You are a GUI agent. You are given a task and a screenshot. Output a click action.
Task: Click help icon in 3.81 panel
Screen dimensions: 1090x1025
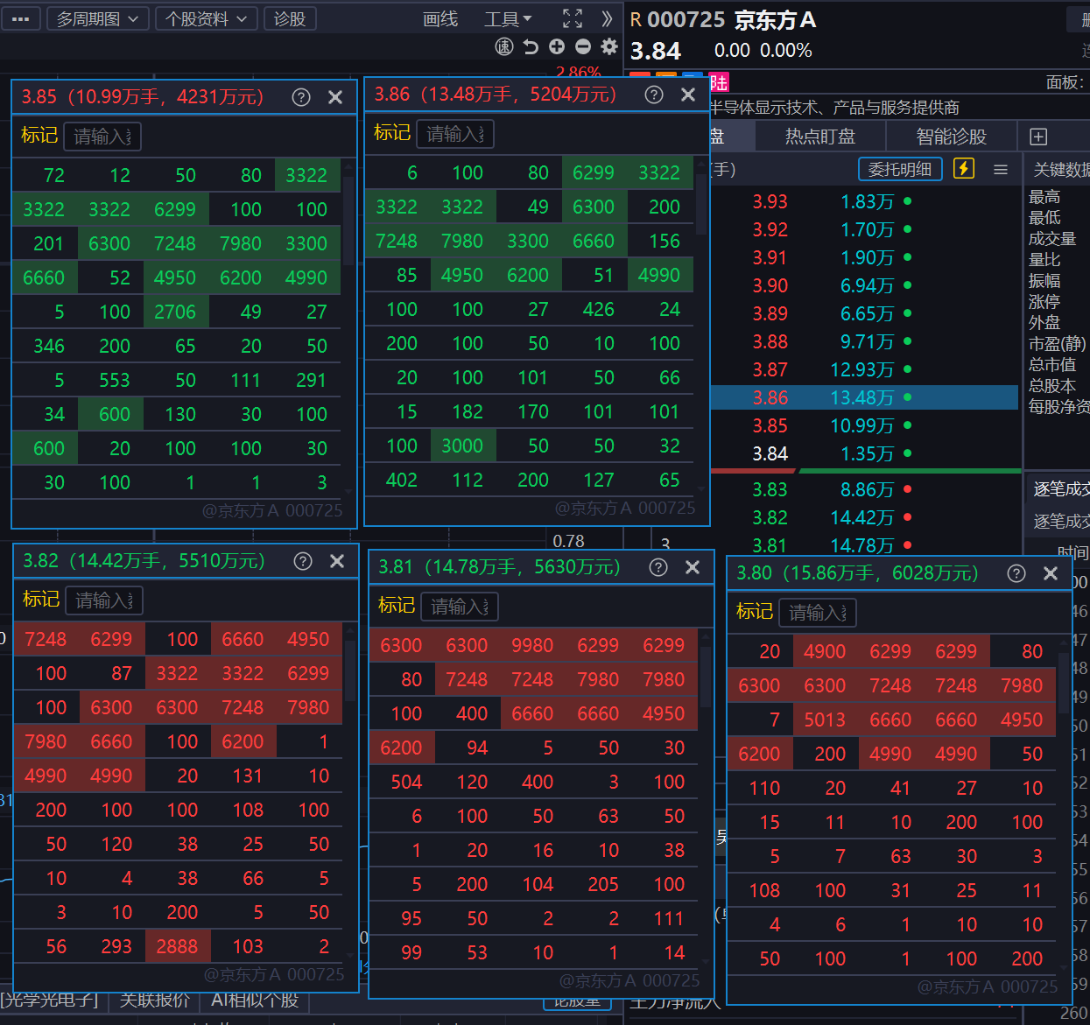(658, 567)
